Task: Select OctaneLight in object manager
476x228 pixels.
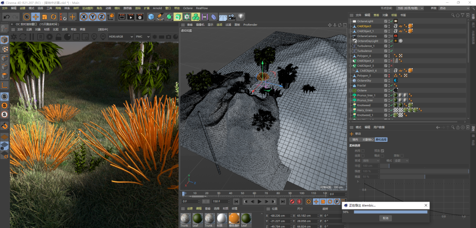Action: click(x=365, y=21)
